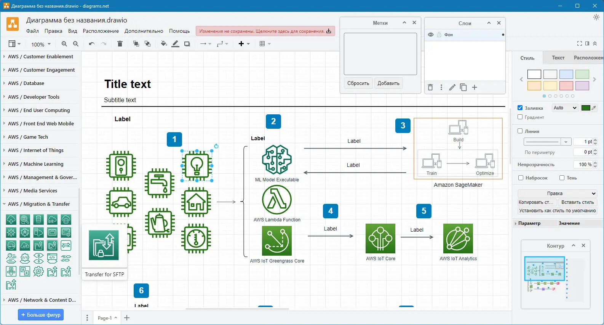The height and width of the screenshot is (325, 604).
Task: Open the table insert dropdown
Action: point(265,44)
